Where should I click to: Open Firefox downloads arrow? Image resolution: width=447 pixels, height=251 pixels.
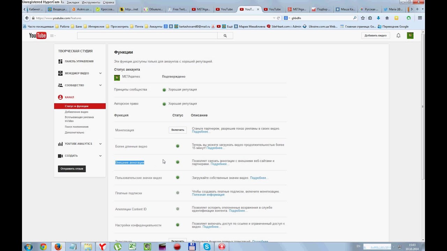click(x=378, y=18)
